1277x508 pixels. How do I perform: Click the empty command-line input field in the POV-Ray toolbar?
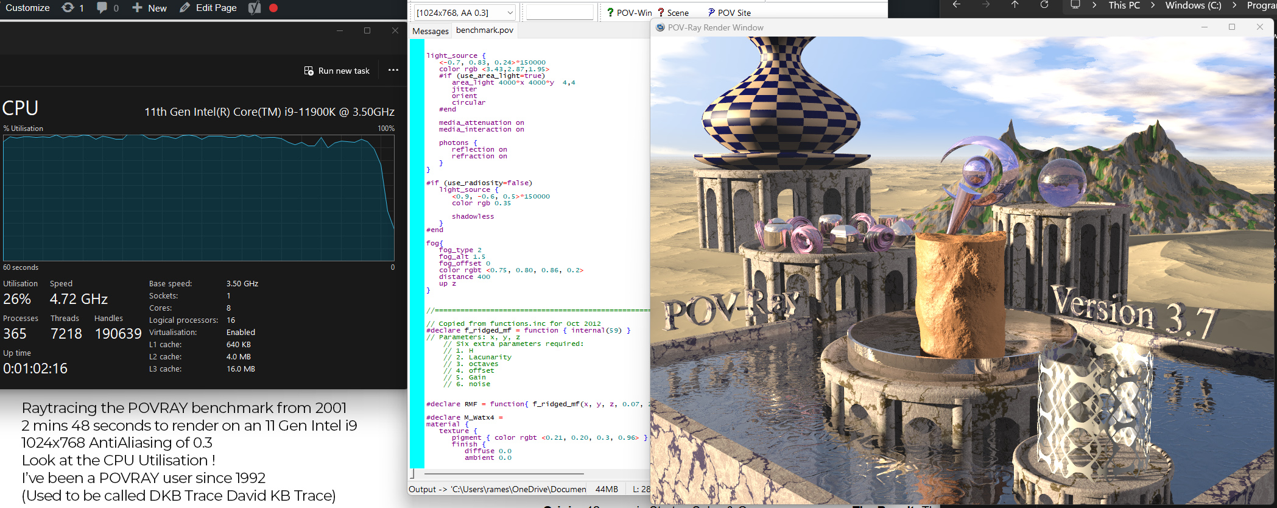click(560, 12)
